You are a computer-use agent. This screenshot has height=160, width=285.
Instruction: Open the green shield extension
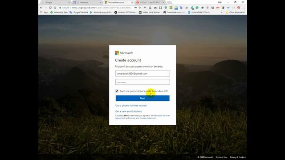[166, 8]
